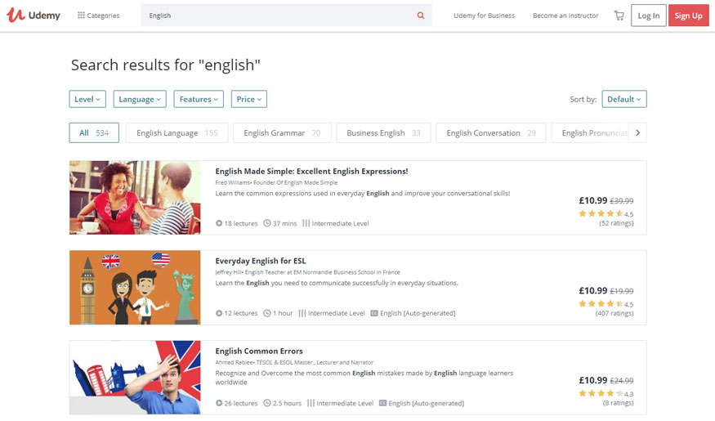
Task: Select the Business English tab
Action: coord(383,132)
